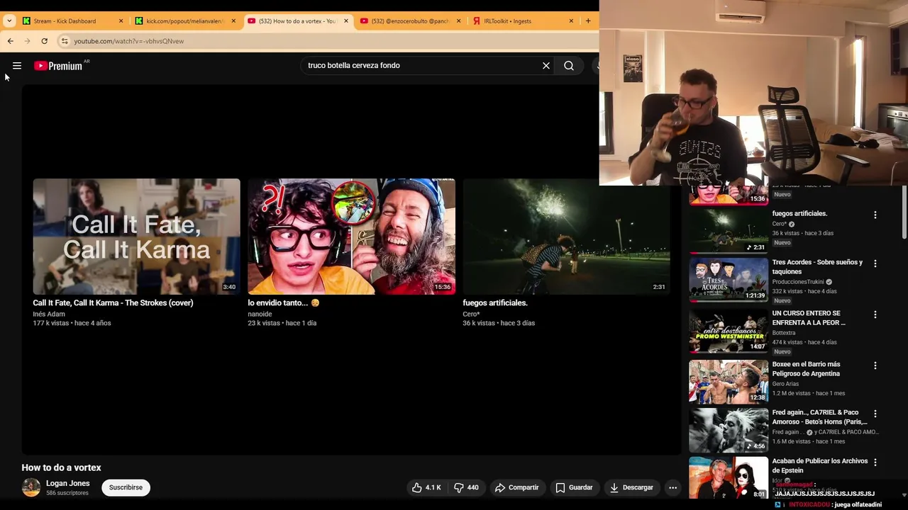Open 'fuegos artificiales.' endscreen thumbnail
Viewport: 908px width, 510px height.
[566, 237]
